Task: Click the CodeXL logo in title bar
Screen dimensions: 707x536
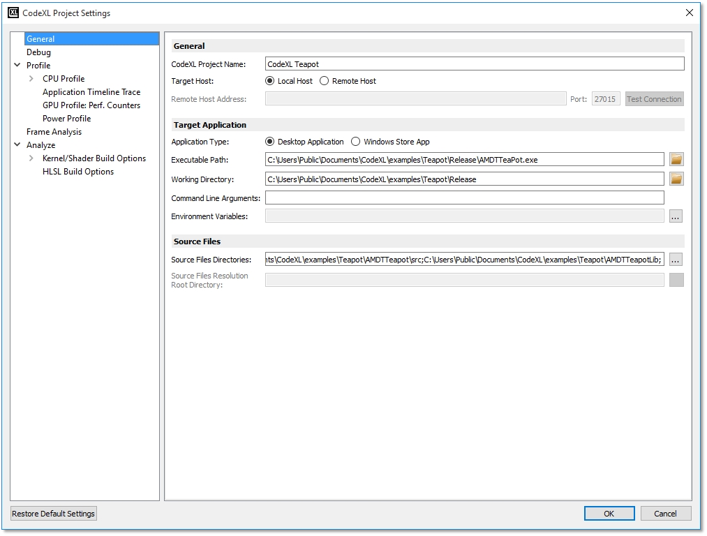Action: pos(13,13)
